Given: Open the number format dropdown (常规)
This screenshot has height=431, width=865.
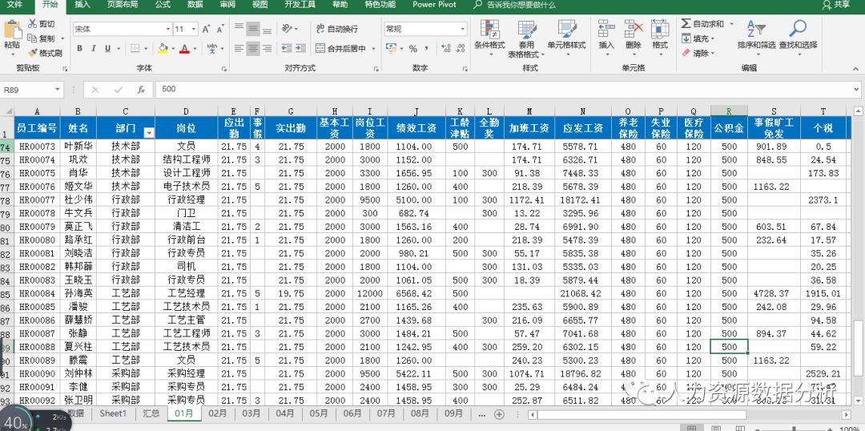Looking at the screenshot, I should click(462, 29).
